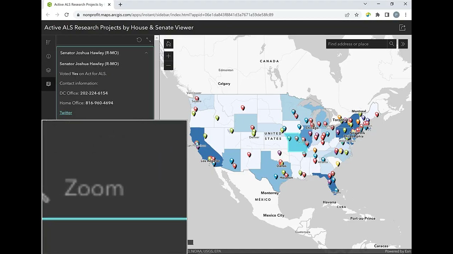Select the Popup panel sidebar icon
The image size is (453, 254).
coord(48,84)
